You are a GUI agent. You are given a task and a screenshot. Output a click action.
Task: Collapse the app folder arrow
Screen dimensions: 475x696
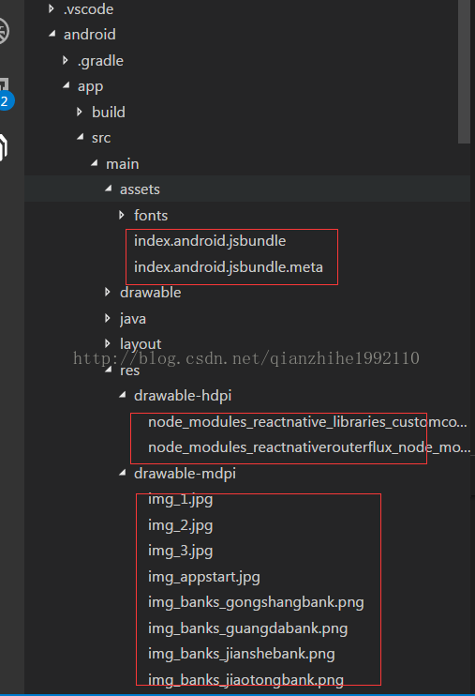67,85
